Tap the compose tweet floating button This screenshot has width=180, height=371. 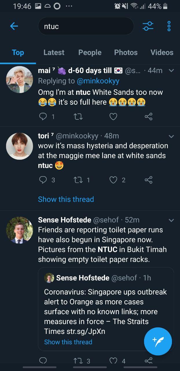coord(158,341)
